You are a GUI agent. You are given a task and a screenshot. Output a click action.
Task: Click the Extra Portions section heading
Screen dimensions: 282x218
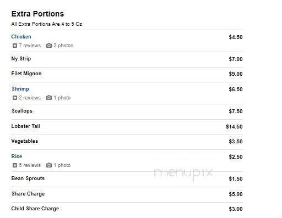[x=37, y=14]
